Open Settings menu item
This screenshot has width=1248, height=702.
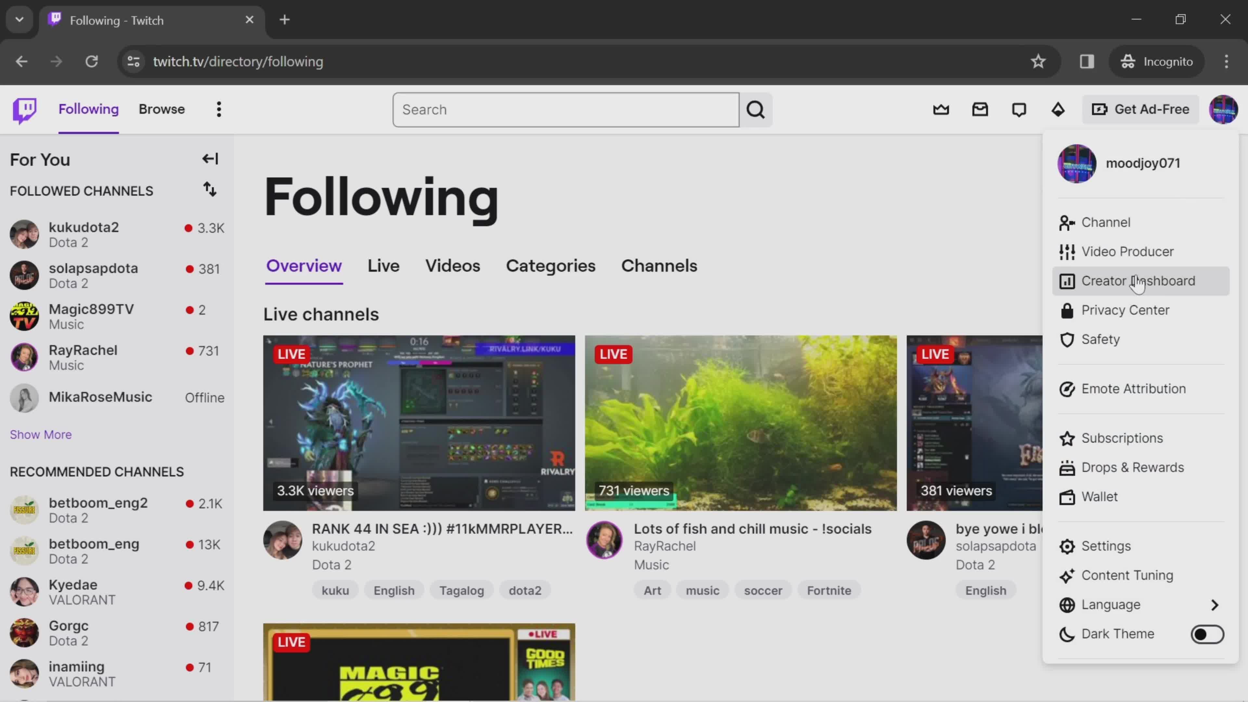click(x=1140, y=546)
